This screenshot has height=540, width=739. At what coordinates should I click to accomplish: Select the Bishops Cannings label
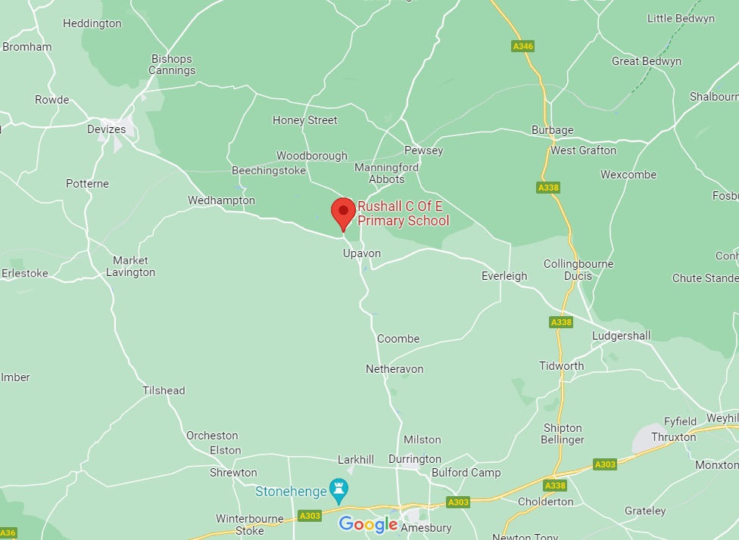[x=172, y=64]
